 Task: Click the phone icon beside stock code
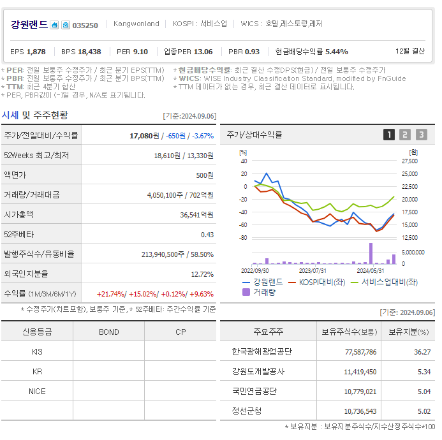(x=66, y=25)
